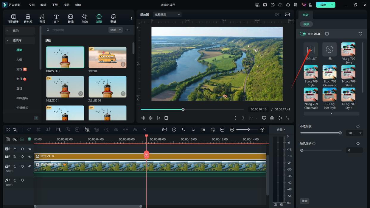Open the 文件 menu

pos(32,5)
